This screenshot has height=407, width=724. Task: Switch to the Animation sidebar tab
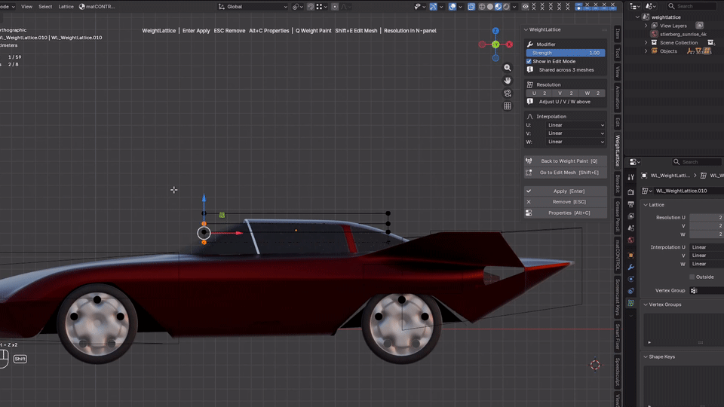(618, 97)
